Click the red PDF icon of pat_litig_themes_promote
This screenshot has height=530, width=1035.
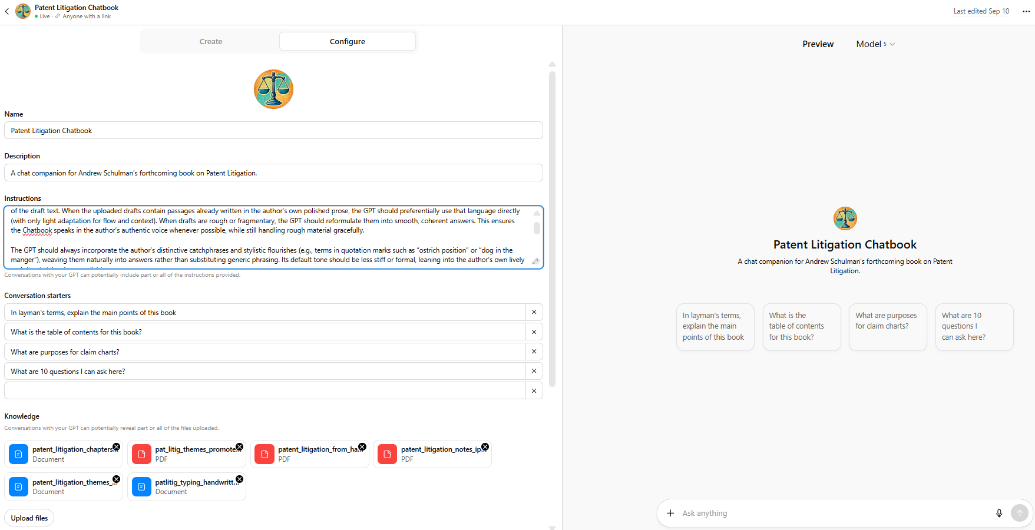coord(141,454)
